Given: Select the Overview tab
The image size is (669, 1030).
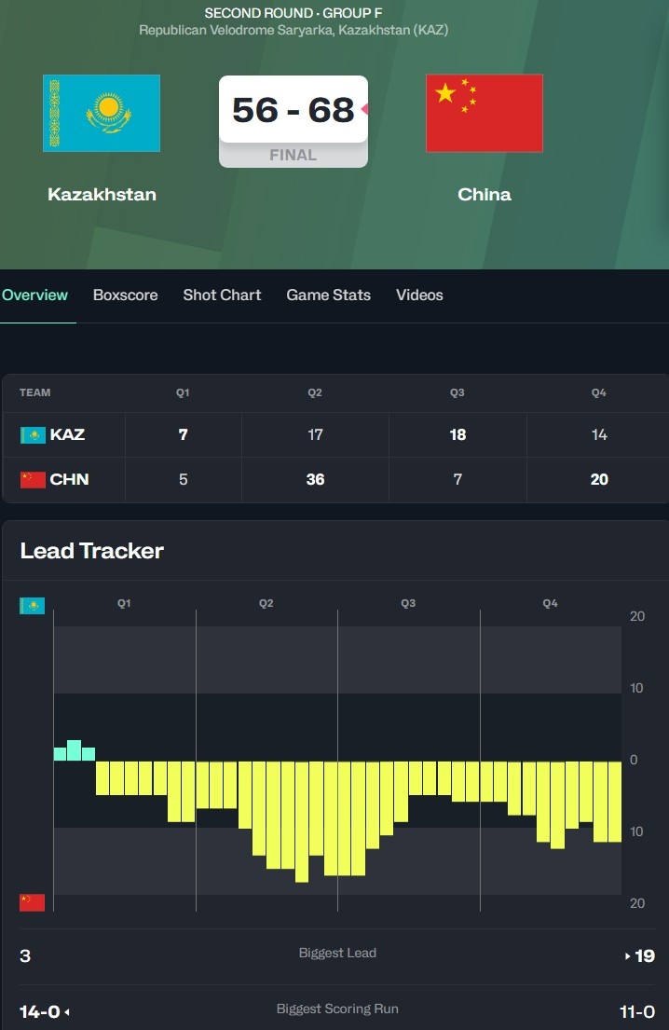Looking at the screenshot, I should pyautogui.click(x=34, y=295).
